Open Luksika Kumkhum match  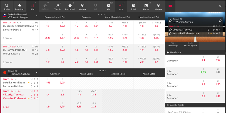tap(14, 83)
